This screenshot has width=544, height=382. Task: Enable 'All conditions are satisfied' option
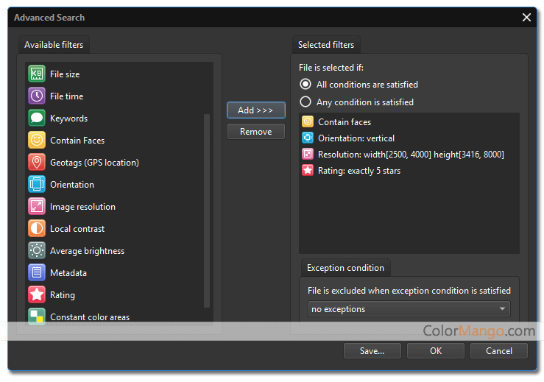(x=305, y=85)
